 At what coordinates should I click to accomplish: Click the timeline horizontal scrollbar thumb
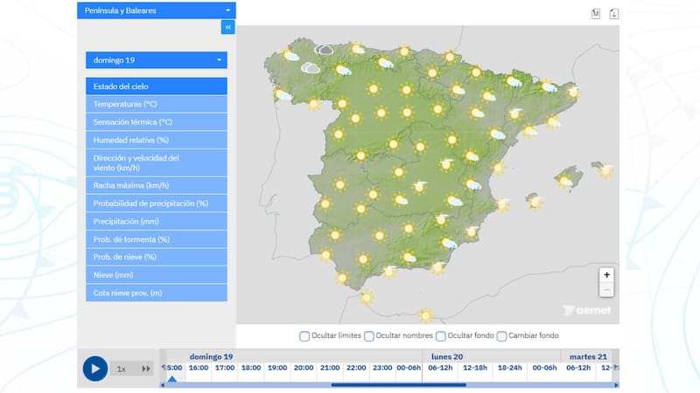399,385
